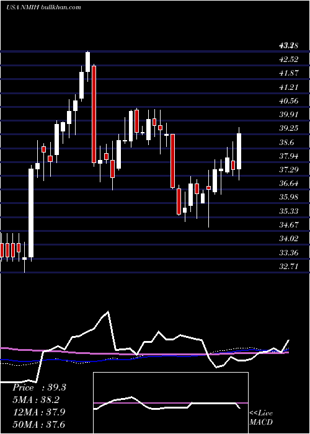
Task: Select the 35.33 price axis label
Action: pos(289,211)
